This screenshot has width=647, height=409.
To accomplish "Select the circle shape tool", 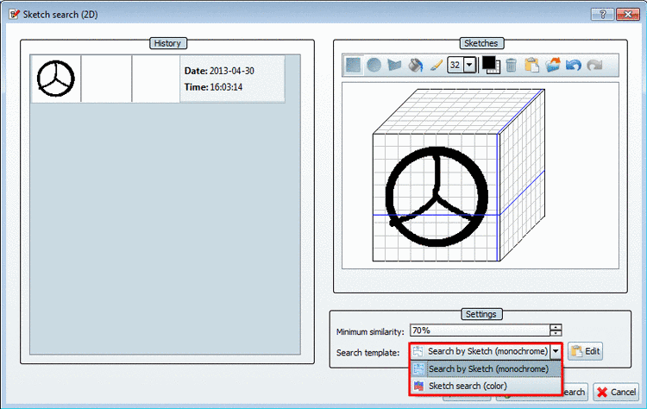I will pos(374,65).
